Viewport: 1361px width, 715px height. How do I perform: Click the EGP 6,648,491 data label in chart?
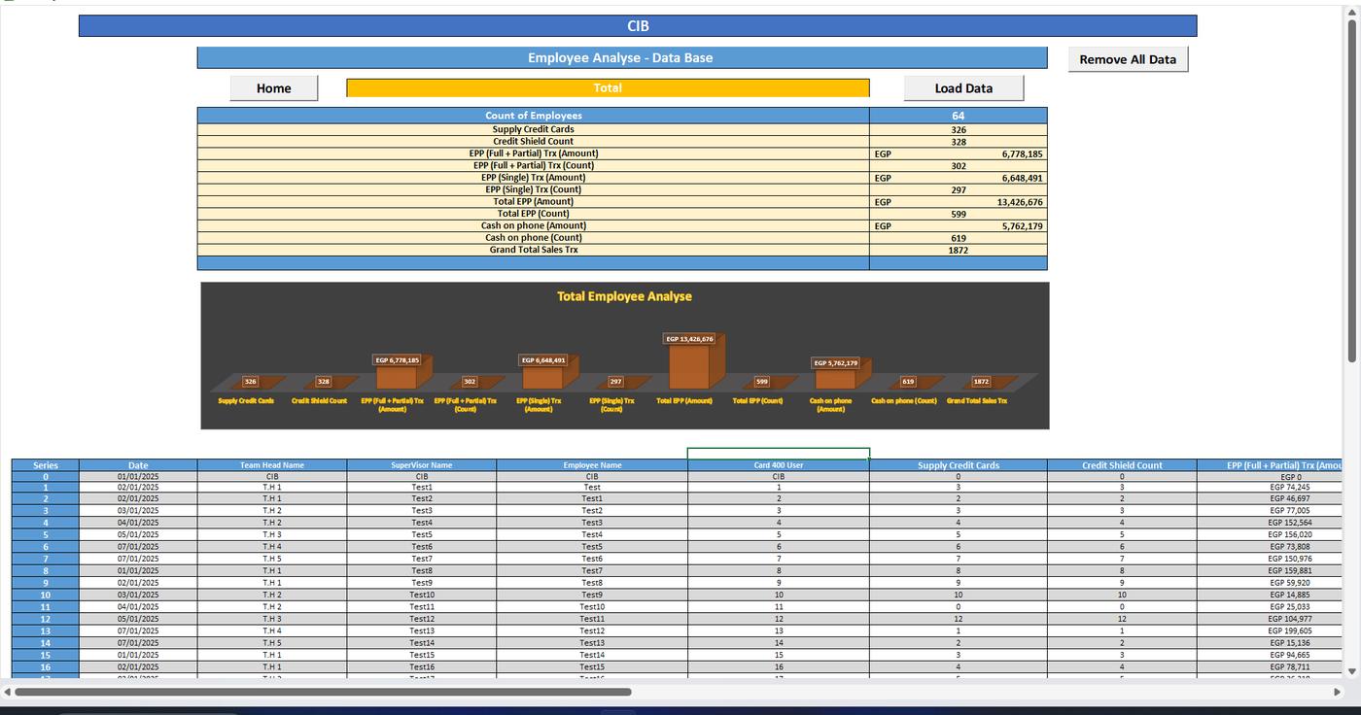pyautogui.click(x=543, y=360)
